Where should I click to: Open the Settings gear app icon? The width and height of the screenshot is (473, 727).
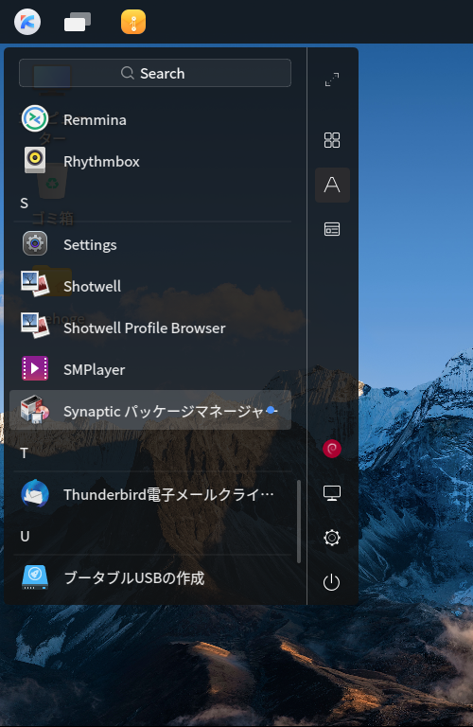pos(35,243)
